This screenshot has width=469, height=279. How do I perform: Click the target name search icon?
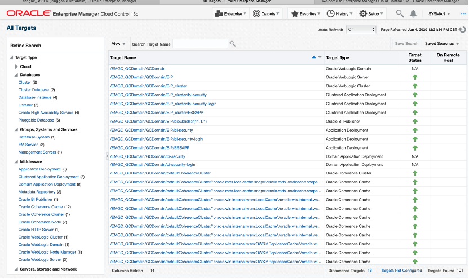(x=232, y=44)
